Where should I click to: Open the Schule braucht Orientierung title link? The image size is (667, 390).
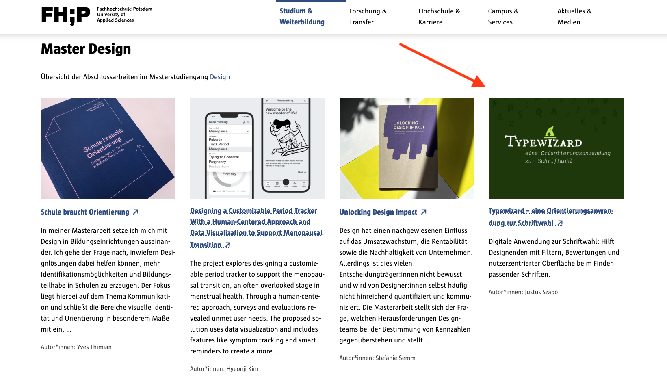(90, 212)
